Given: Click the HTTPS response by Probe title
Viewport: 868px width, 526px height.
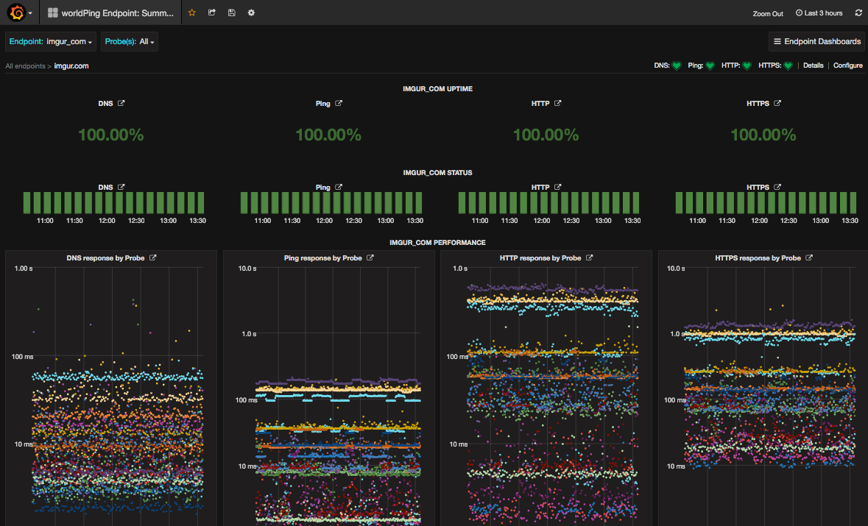Looking at the screenshot, I should pos(758,257).
